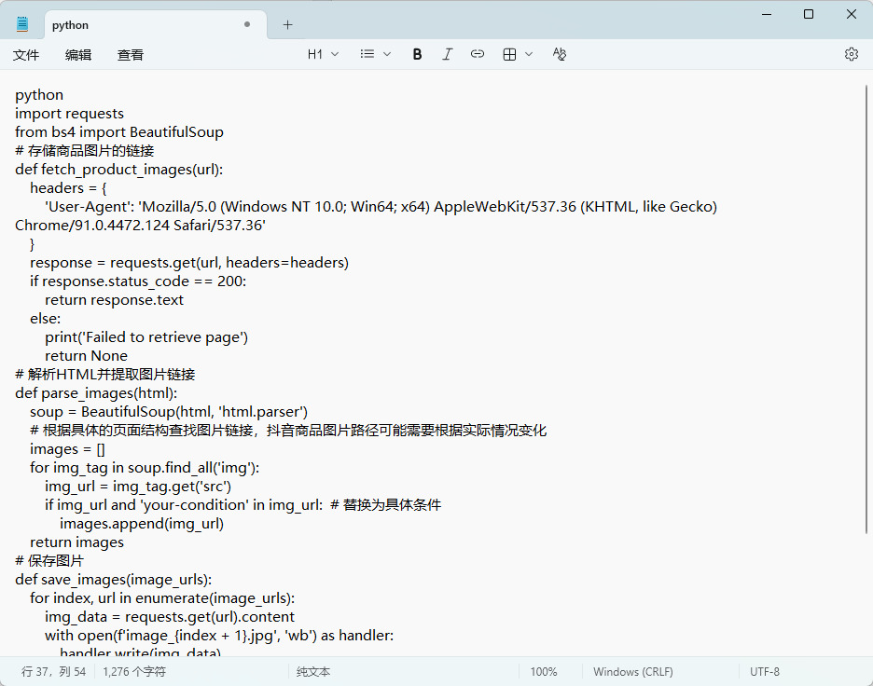This screenshot has width=873, height=686.
Task: Click the 'User-Agent' string line
Action: [381, 206]
